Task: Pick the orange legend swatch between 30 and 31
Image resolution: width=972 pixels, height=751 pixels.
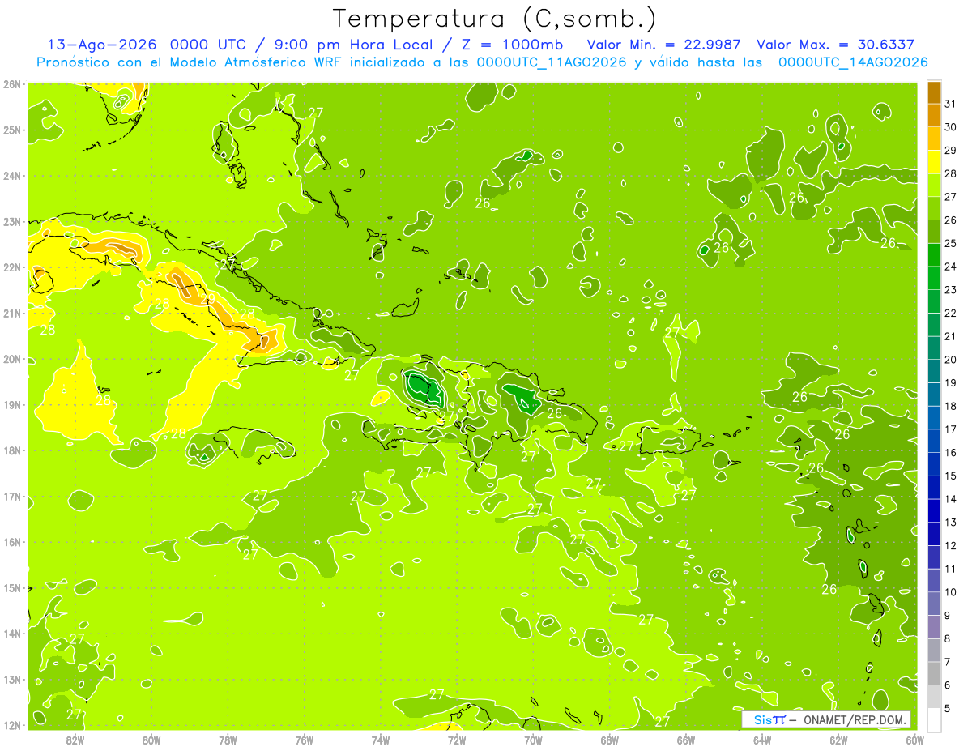Action: point(934,116)
